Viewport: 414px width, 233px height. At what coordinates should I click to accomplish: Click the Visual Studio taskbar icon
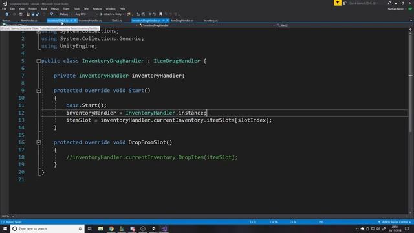164,228
